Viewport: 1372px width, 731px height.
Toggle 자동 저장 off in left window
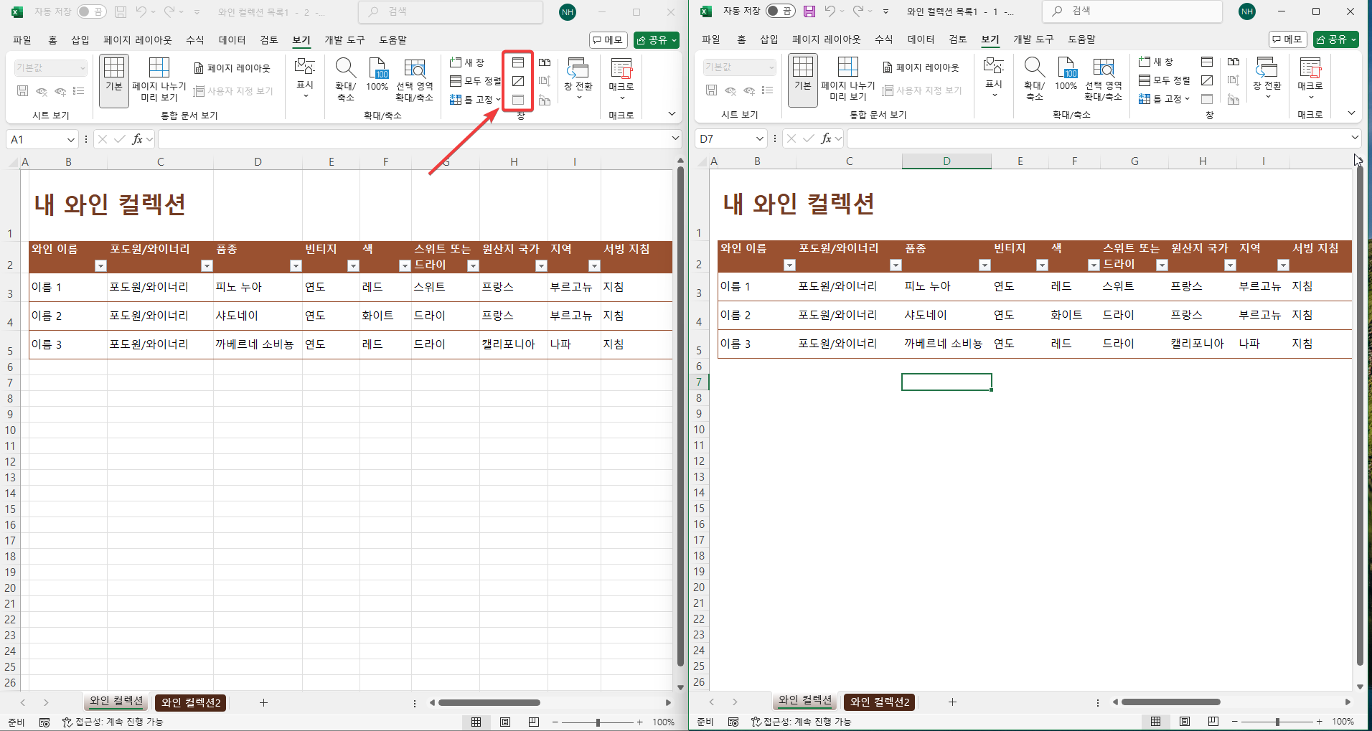pyautogui.click(x=91, y=11)
